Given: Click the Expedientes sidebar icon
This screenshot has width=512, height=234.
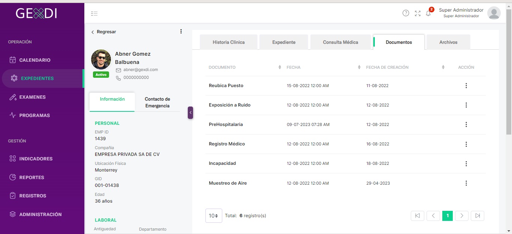Looking at the screenshot, I should tap(14, 78).
